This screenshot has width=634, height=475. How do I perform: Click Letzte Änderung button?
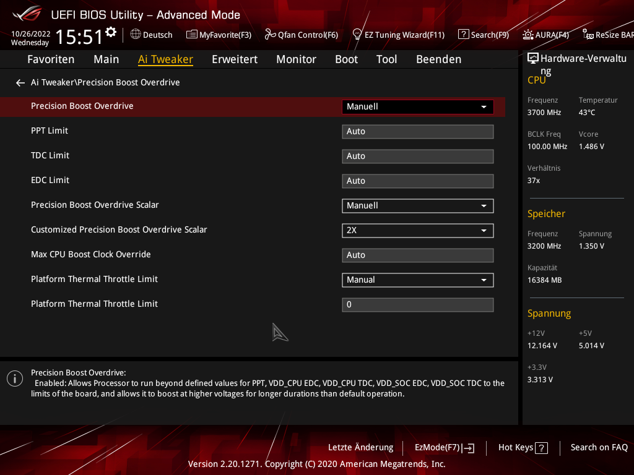[361, 448]
